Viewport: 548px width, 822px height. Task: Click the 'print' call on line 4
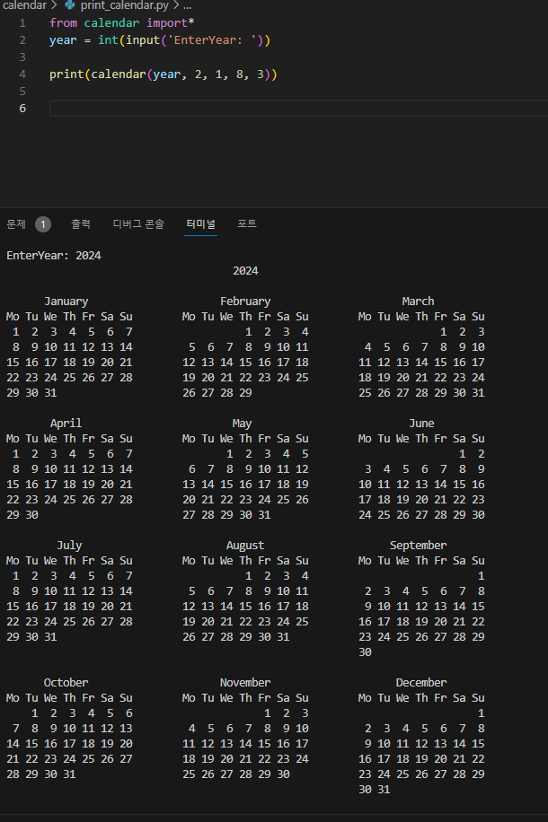(66, 74)
